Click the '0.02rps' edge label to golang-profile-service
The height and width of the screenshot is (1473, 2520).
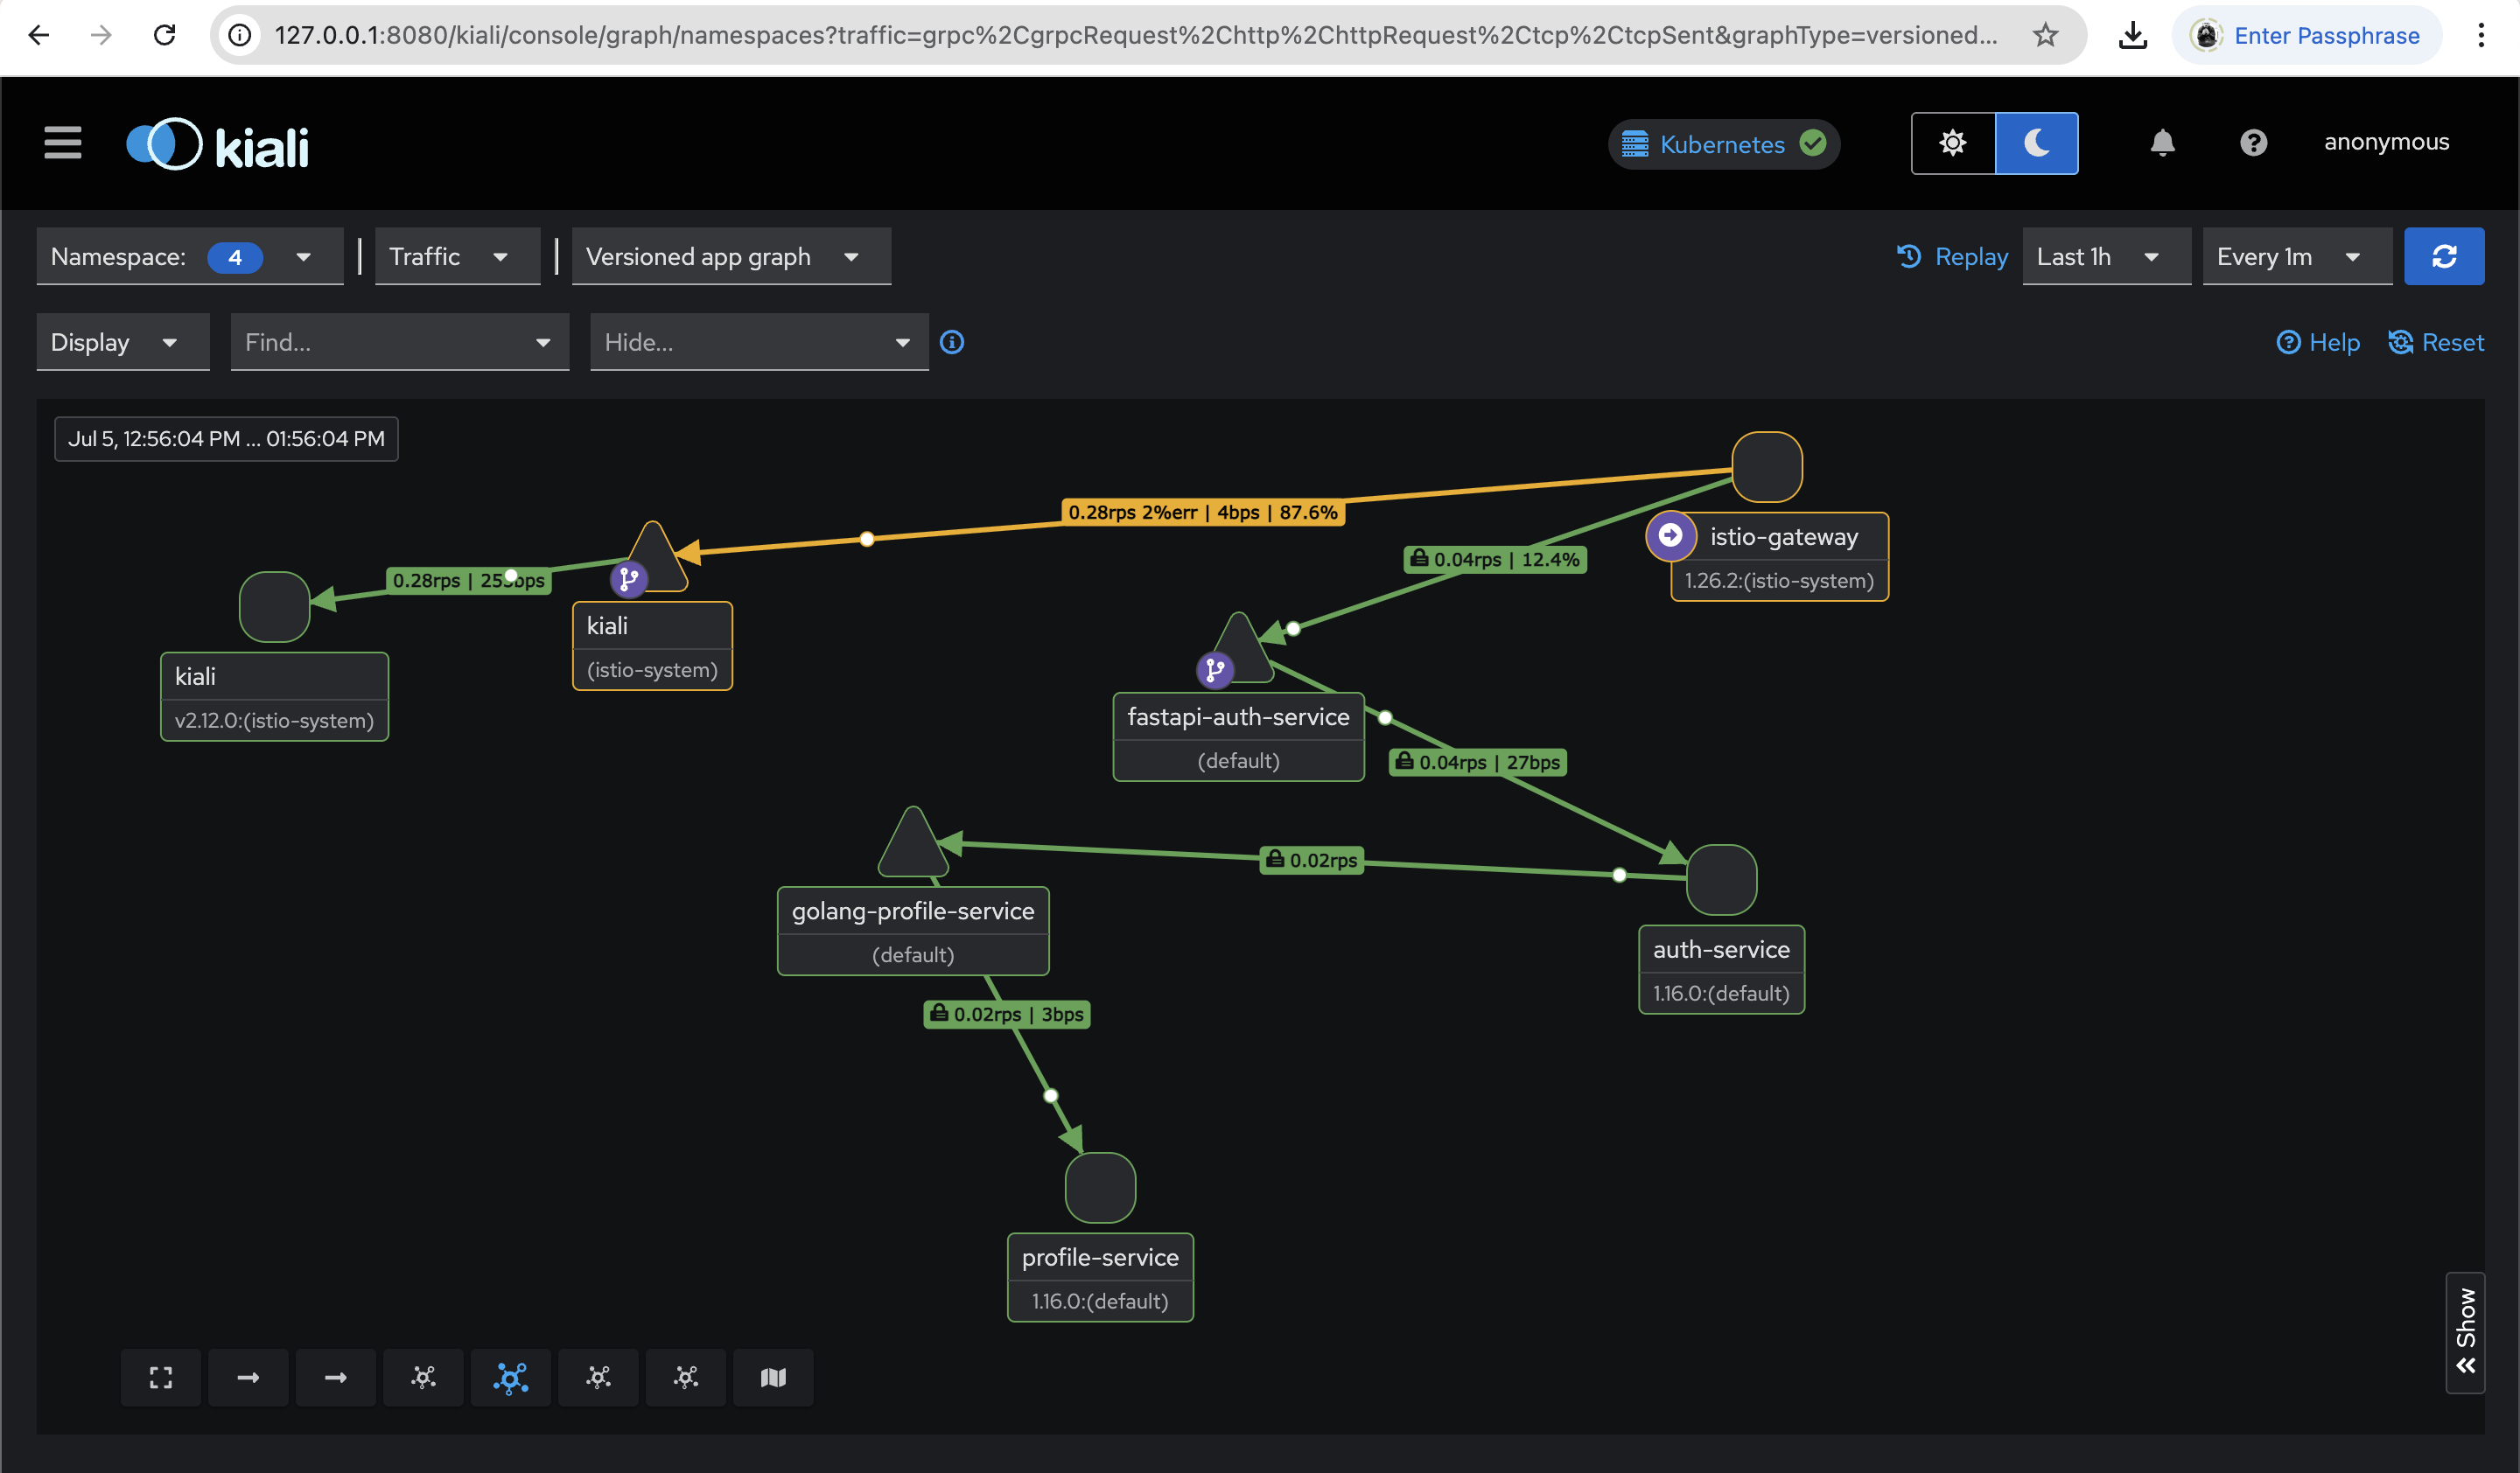(x=1312, y=860)
